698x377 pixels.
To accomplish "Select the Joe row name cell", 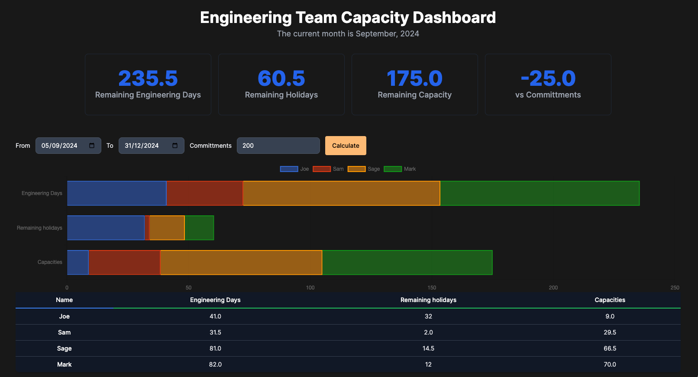I will click(x=65, y=316).
